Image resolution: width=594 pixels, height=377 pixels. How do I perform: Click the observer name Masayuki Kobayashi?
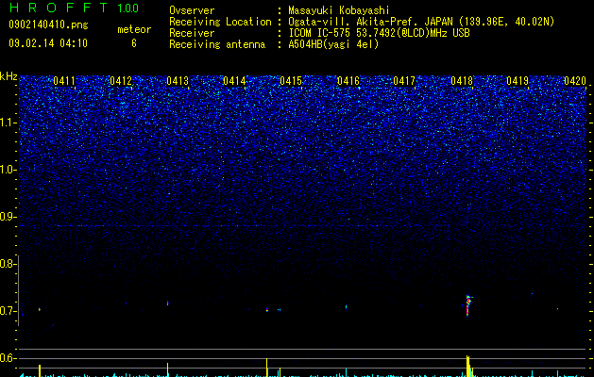point(339,10)
